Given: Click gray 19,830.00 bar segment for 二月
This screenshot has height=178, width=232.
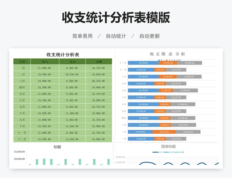Looking at the screenshot, I should (x=188, y=132).
